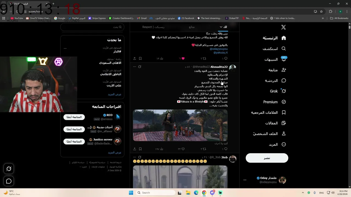The width and height of the screenshot is (351, 197).
Task: Open Chrome extensions puzzle icon
Action: 330,11
